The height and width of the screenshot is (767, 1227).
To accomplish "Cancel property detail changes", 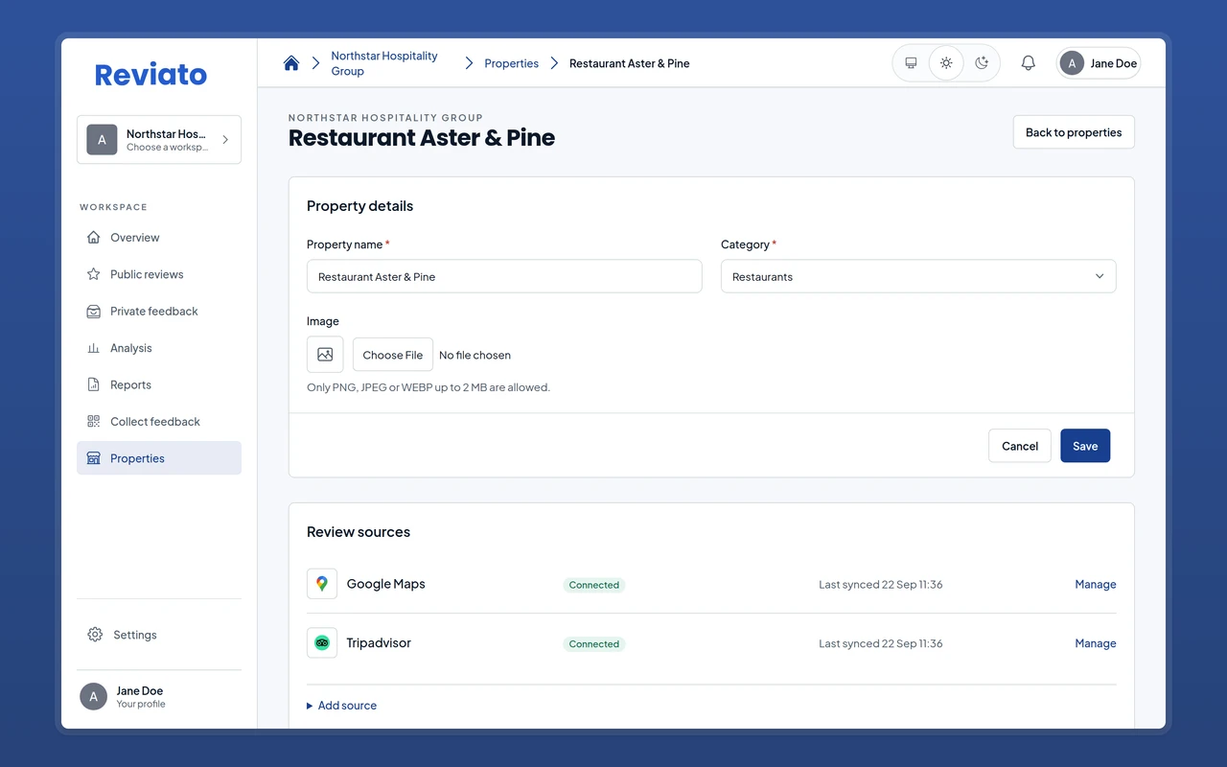I will click(1020, 446).
